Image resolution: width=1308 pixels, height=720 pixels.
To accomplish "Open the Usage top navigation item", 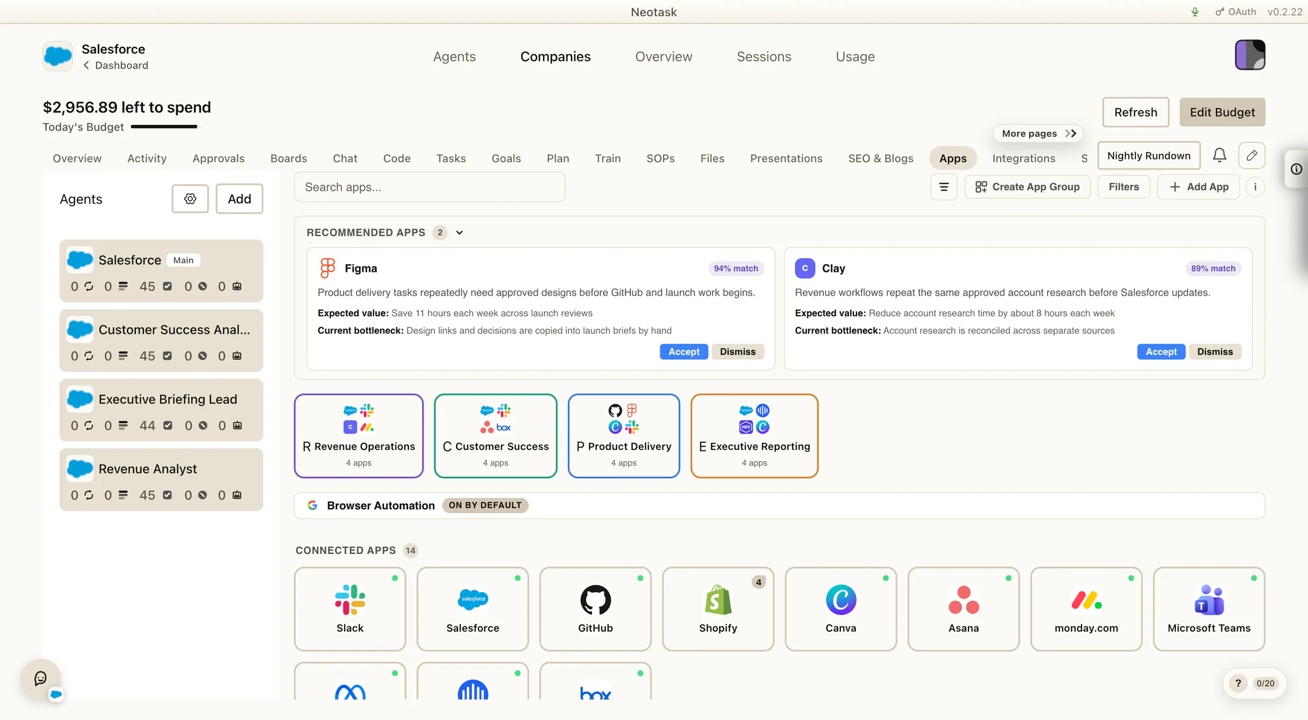I will point(855,57).
